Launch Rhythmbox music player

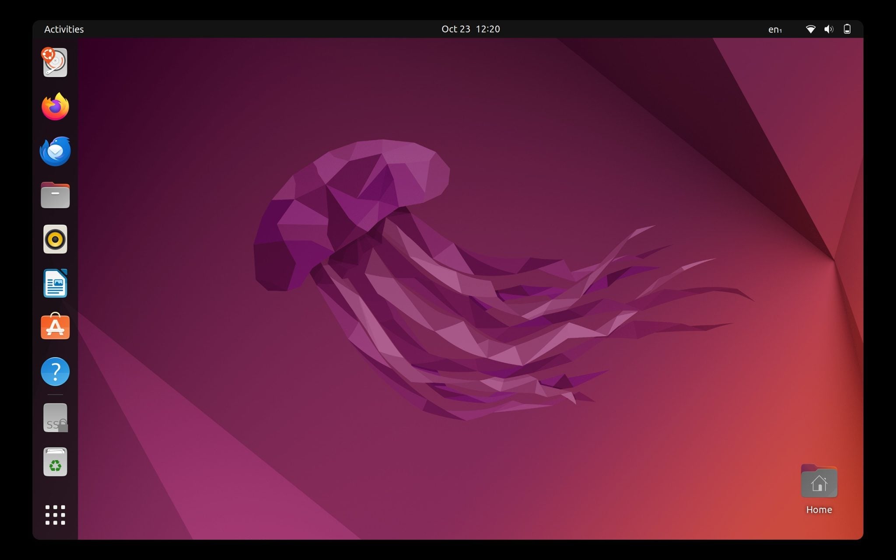tap(55, 239)
